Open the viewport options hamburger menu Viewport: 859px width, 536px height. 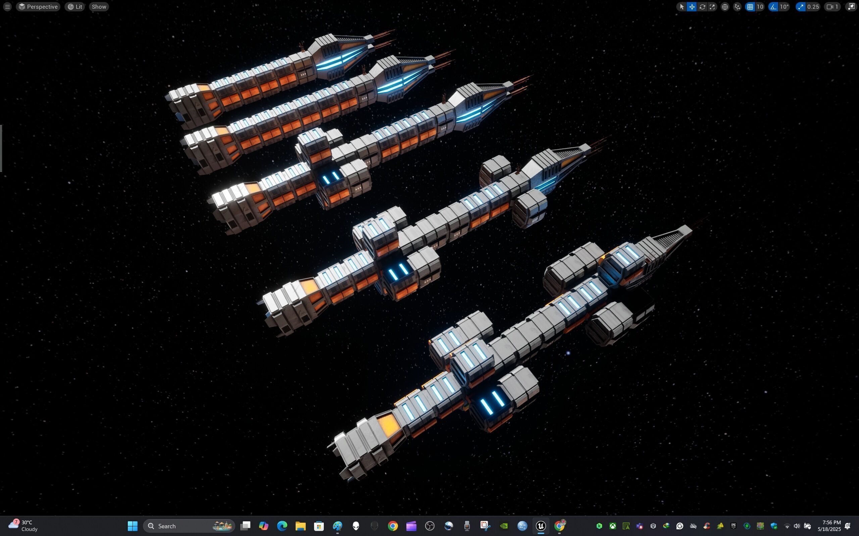tap(7, 7)
